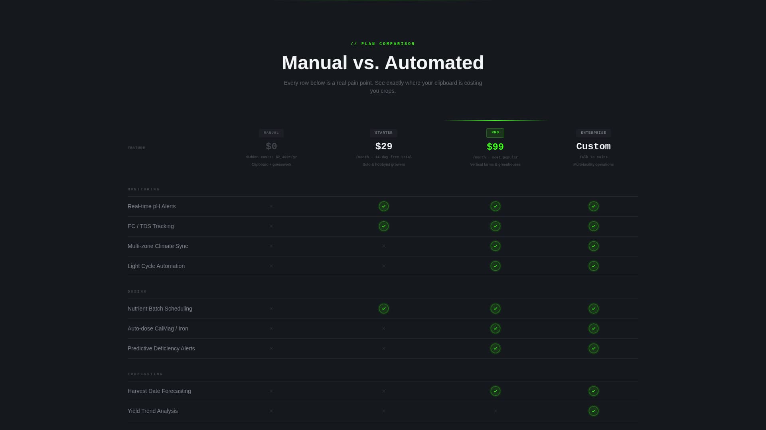The image size is (766, 430).
Task: Click Manual cross for Yield Trend Analysis
Action: [x=271, y=411]
